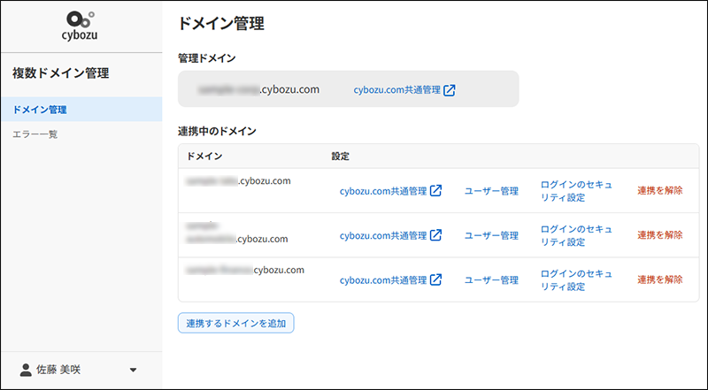Open cybozu.com共通管理 for the second linked domain
The image size is (708, 390).
(x=383, y=235)
